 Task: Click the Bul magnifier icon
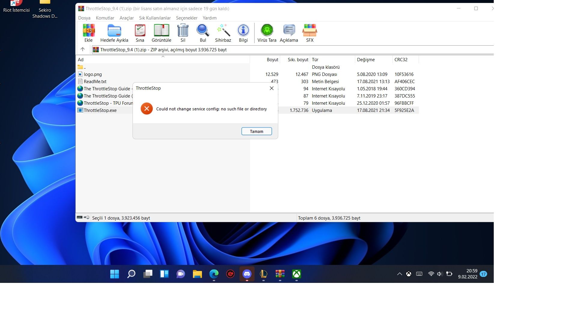click(203, 31)
